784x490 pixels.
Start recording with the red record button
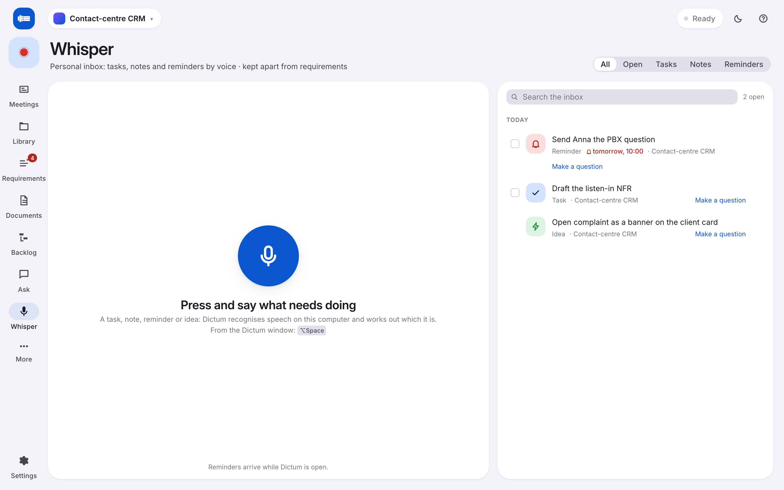point(24,52)
